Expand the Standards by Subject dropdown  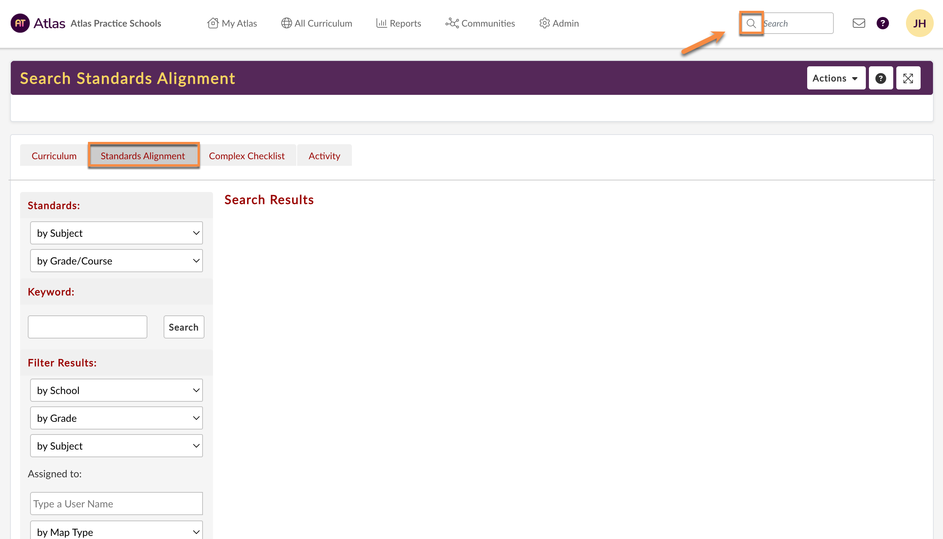pyautogui.click(x=116, y=233)
